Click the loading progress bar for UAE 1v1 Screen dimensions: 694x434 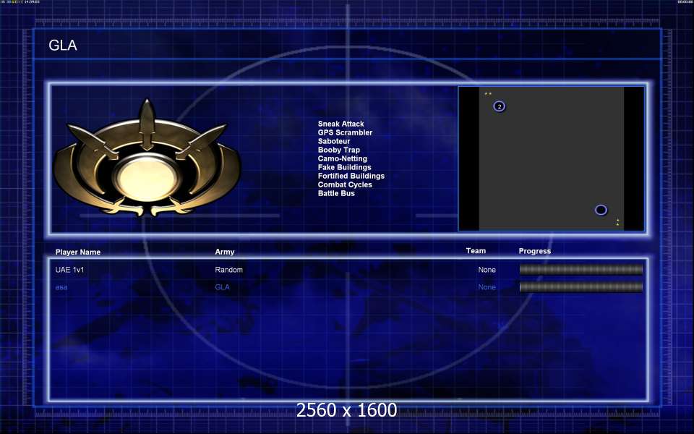click(x=581, y=270)
